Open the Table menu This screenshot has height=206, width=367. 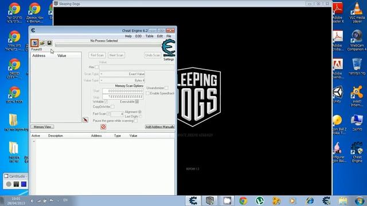(x=149, y=36)
